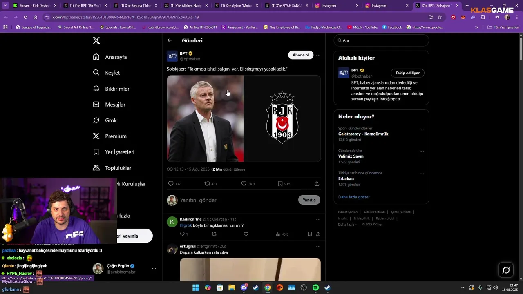
Task: Open more options on Kadircn tnc's reply
Action: tap(318, 219)
